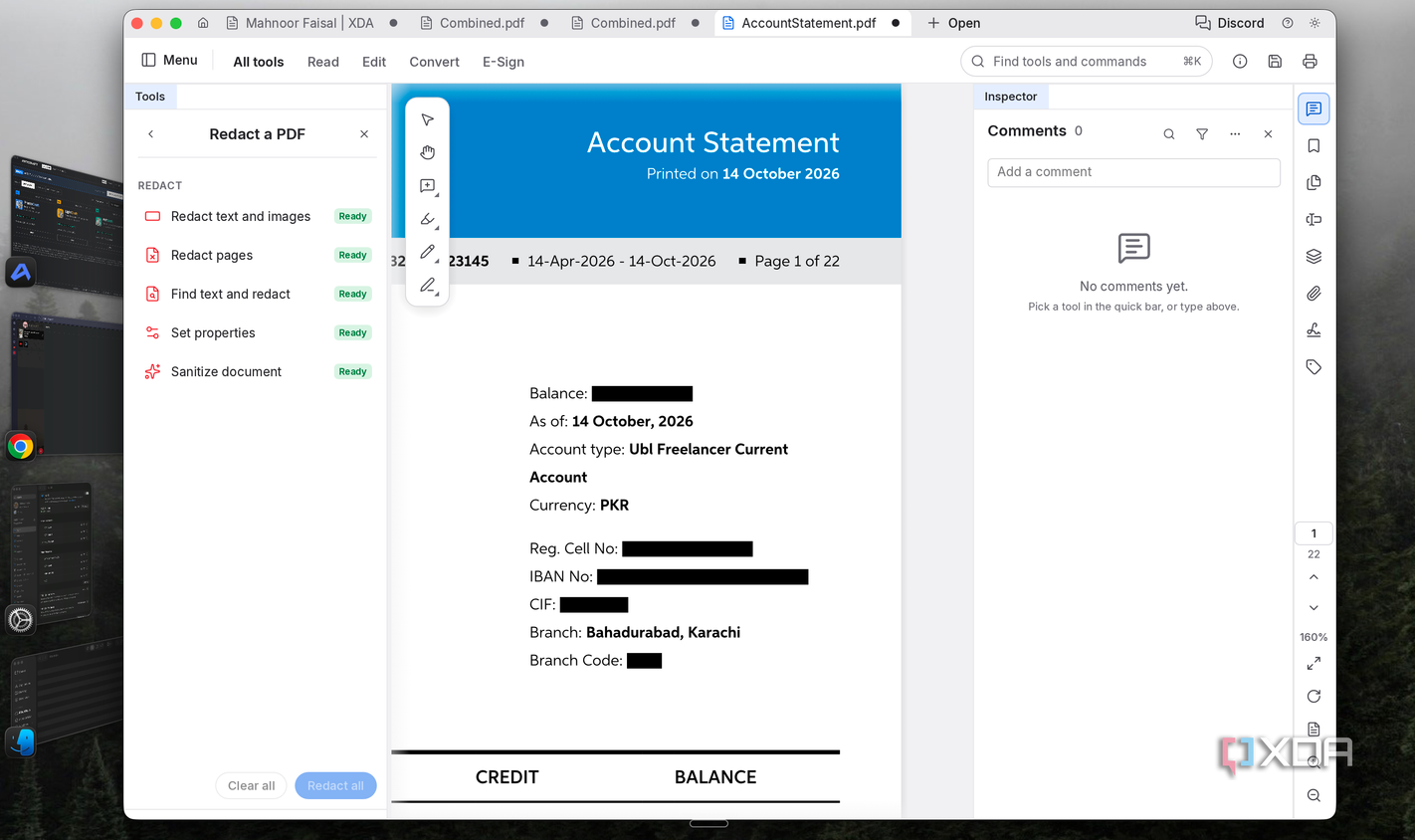Open the E-Sign mode tab
This screenshot has height=840, width=1415.
tap(504, 62)
